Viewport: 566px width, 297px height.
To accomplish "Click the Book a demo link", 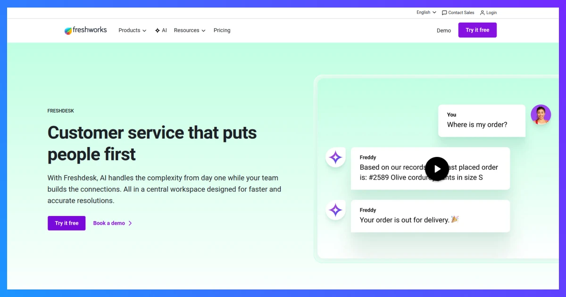I will click(x=113, y=223).
